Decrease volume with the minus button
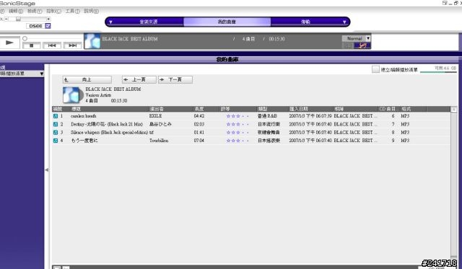This screenshot has width=462, height=269. 6,19
